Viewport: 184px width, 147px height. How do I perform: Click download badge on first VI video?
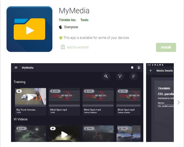pos(22,128)
